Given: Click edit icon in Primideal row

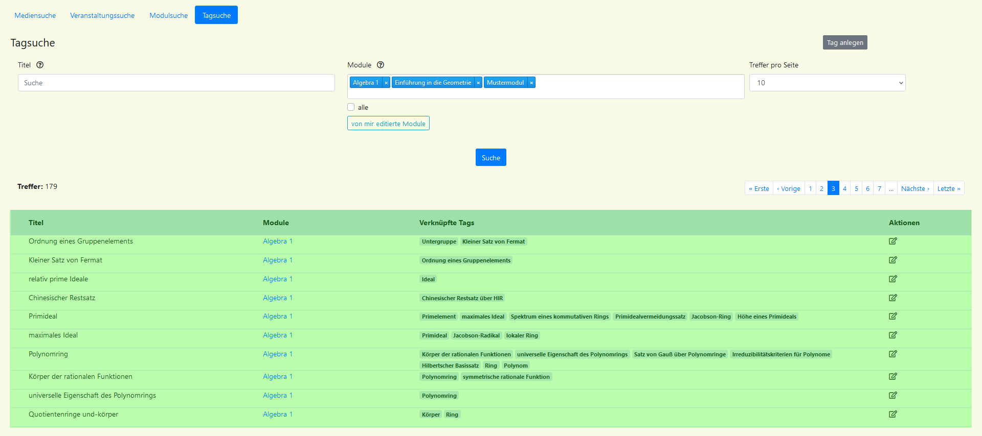Looking at the screenshot, I should pos(892,317).
